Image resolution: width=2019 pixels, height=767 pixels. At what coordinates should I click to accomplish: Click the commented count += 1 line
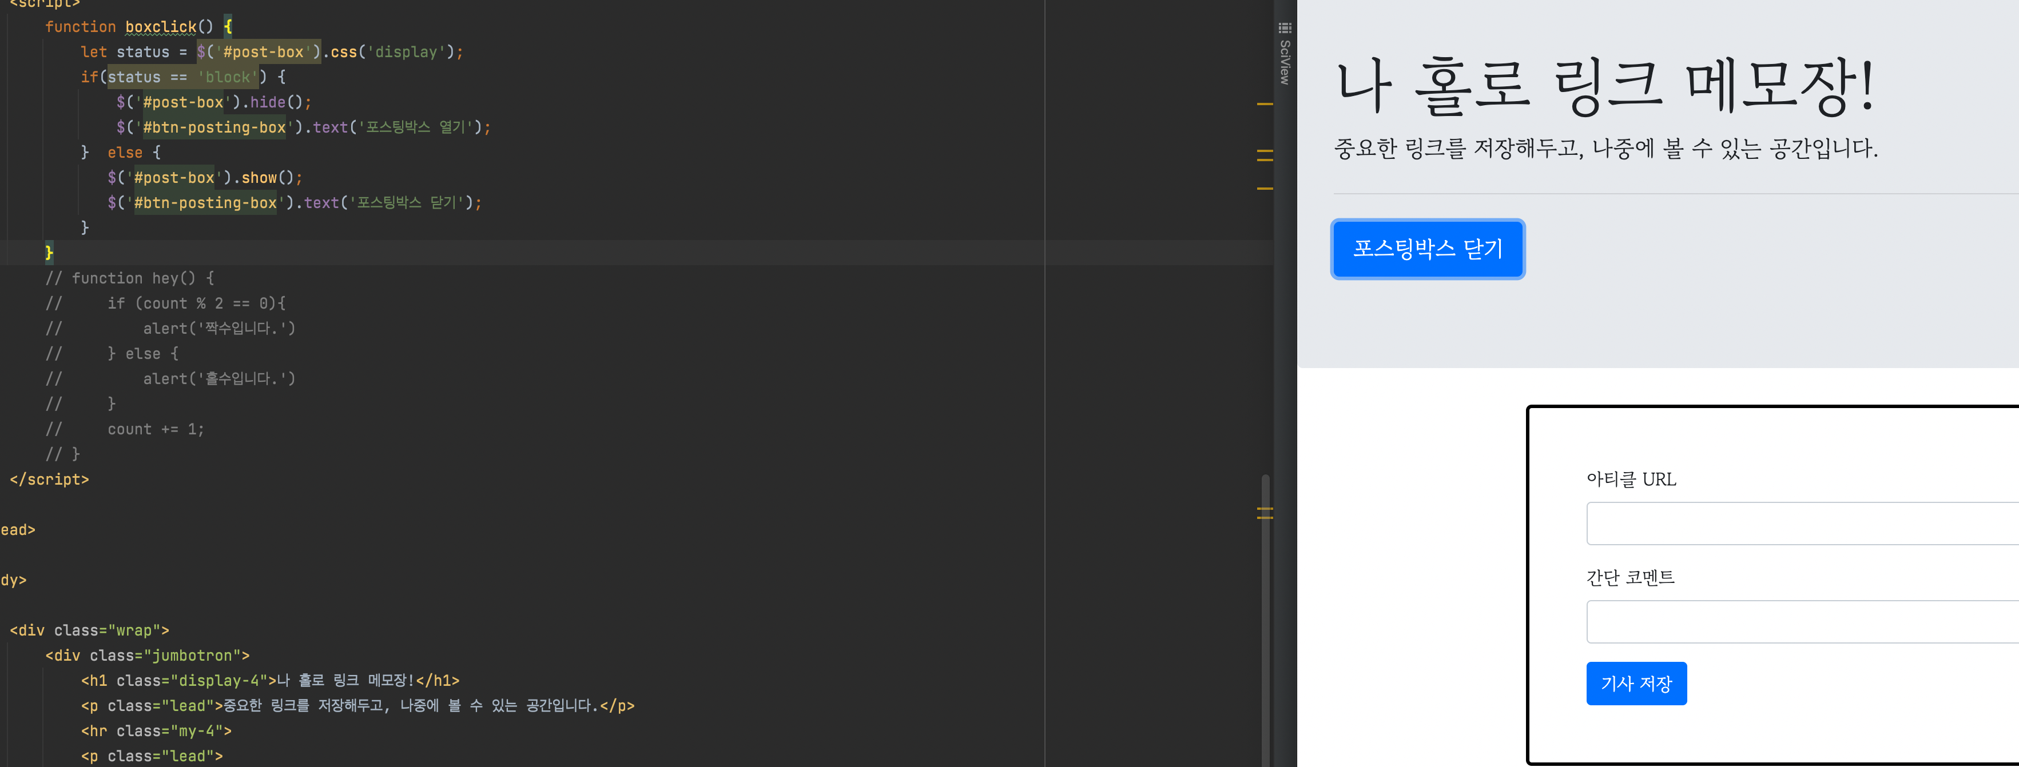pyautogui.click(x=155, y=429)
